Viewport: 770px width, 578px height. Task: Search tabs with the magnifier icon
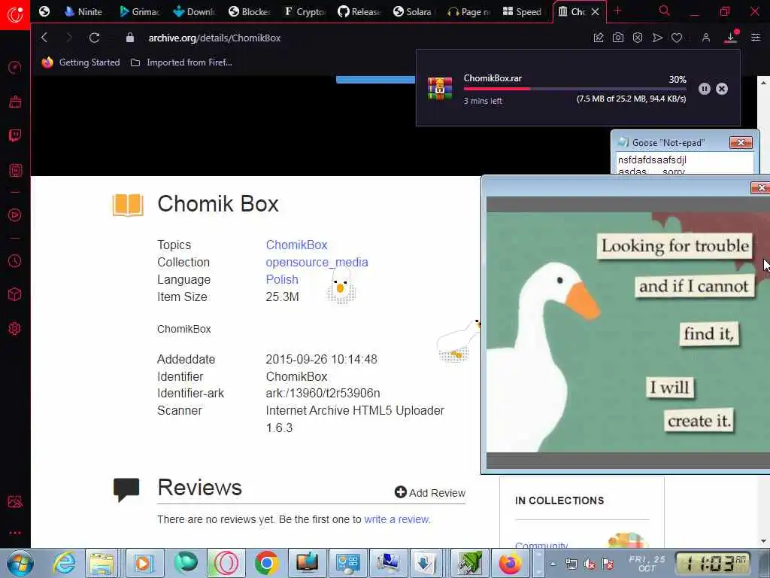click(x=665, y=11)
